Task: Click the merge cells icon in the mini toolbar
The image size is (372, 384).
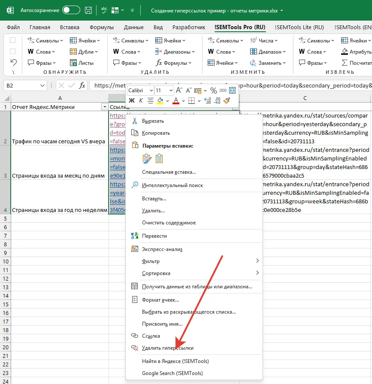Action: coord(232,91)
